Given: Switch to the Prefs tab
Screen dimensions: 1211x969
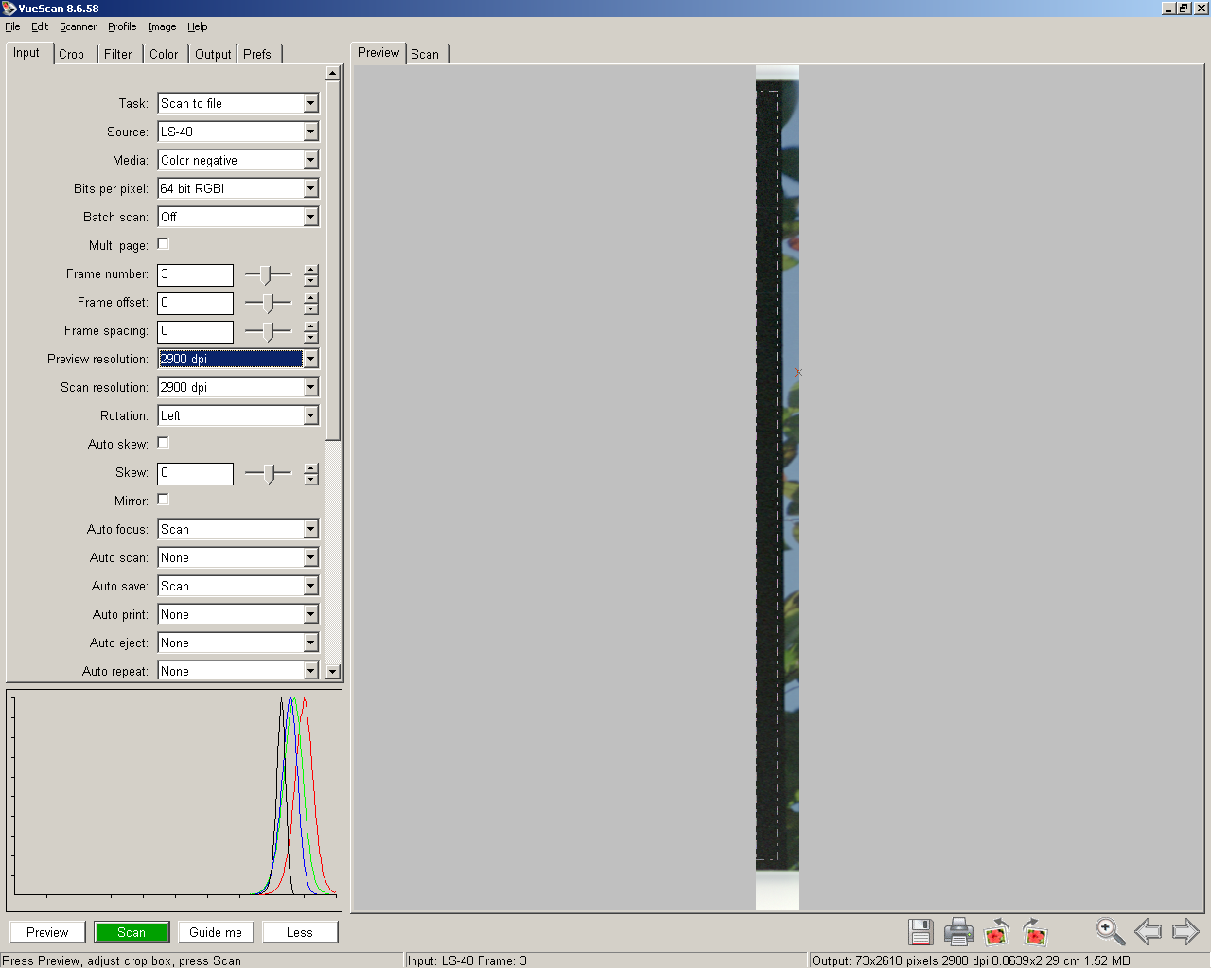Looking at the screenshot, I should 257,55.
